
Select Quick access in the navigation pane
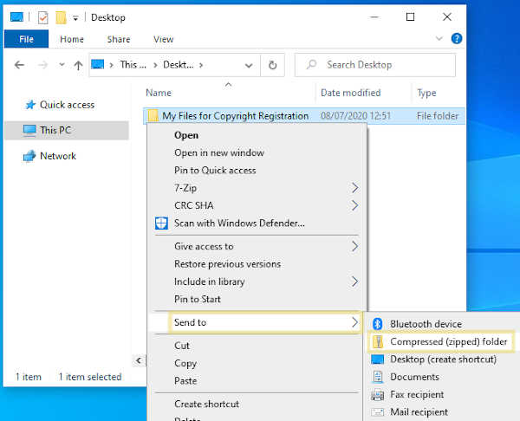pyautogui.click(x=67, y=105)
